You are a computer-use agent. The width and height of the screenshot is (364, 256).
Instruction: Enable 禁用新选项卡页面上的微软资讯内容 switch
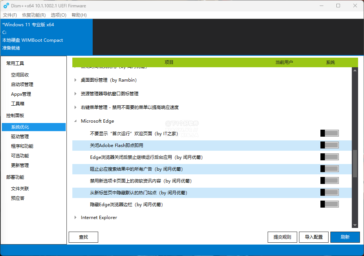(x=329, y=181)
